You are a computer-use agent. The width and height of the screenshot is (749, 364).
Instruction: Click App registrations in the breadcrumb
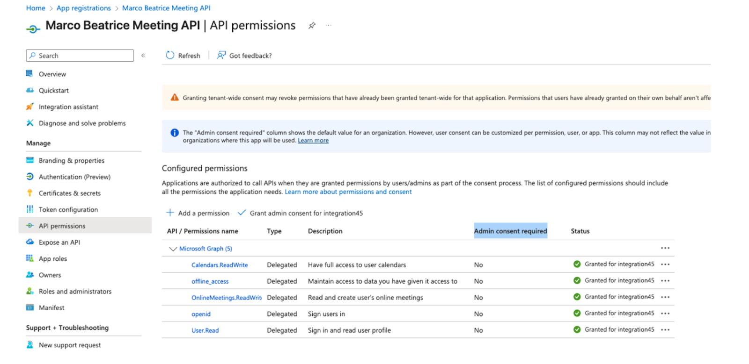[84, 8]
